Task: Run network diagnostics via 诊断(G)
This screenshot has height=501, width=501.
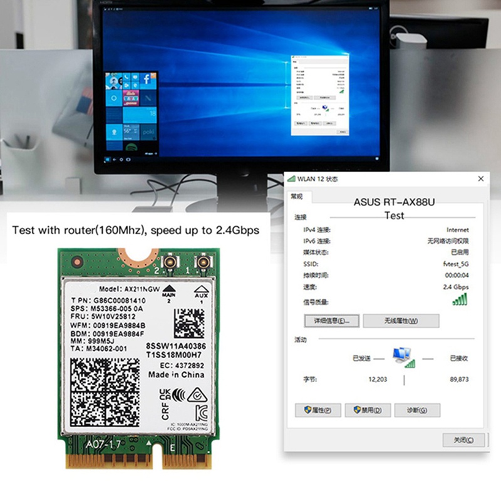Action: pyautogui.click(x=418, y=410)
